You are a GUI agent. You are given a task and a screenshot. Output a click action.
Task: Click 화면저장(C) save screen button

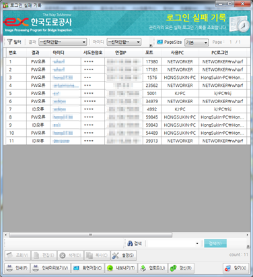click(88, 268)
